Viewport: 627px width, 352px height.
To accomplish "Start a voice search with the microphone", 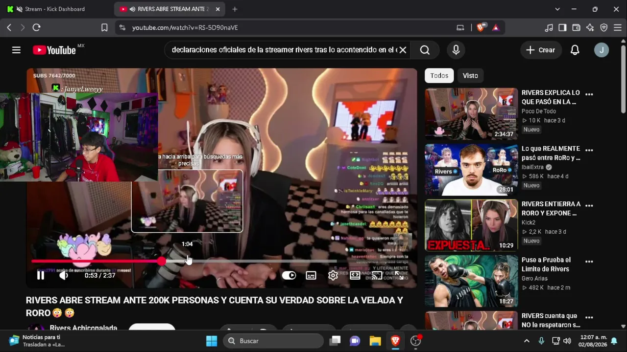I will coord(456,50).
